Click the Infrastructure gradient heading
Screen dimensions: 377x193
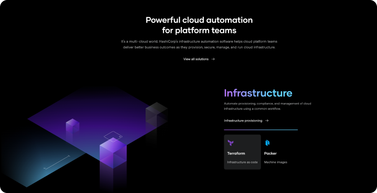pyautogui.click(x=258, y=93)
